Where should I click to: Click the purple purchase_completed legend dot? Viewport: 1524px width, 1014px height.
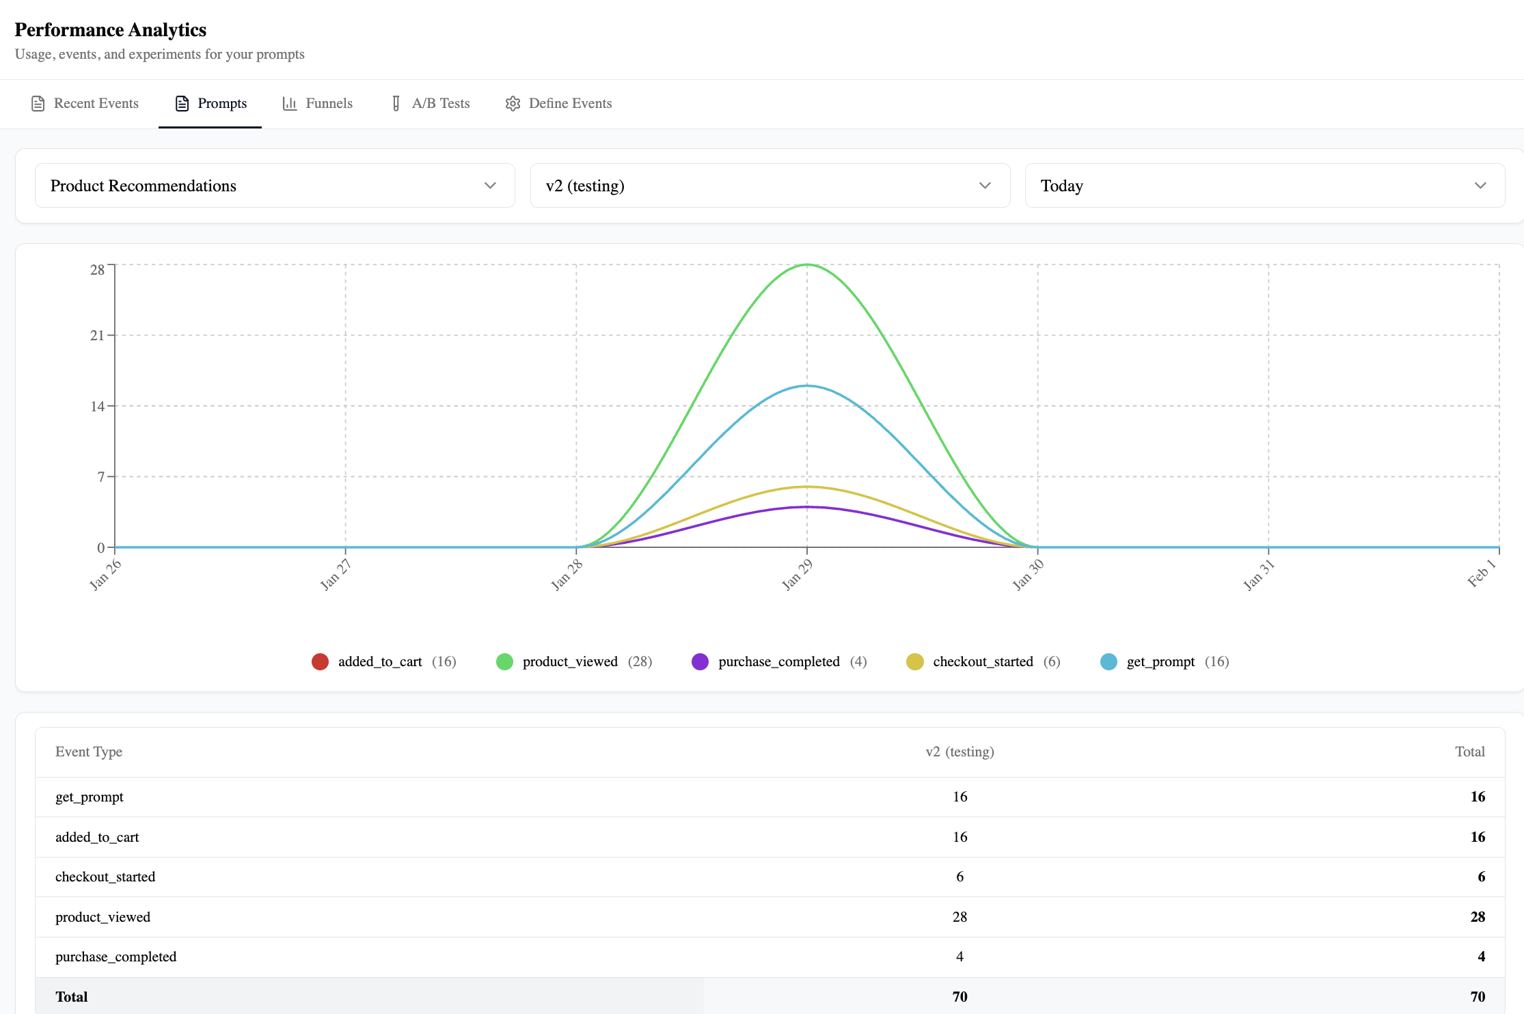(700, 661)
